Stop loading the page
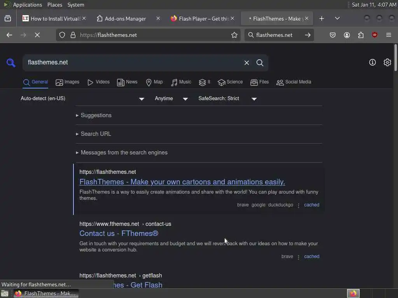Viewport: 398px width, 298px height. 37,35
